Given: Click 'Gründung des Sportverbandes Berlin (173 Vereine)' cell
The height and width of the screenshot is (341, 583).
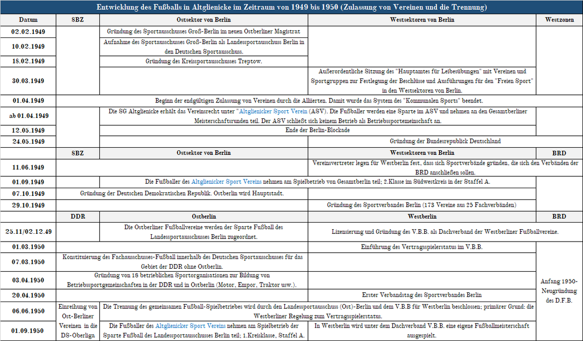Looking at the screenshot, I should (422, 205).
